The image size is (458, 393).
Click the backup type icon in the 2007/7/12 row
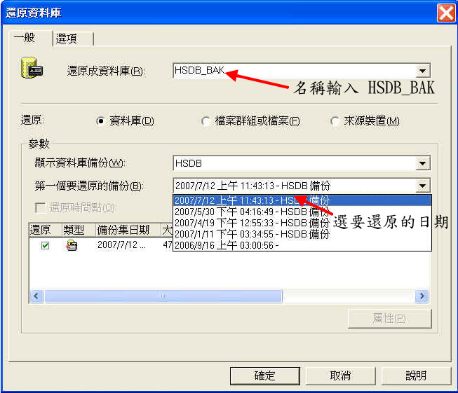72,245
